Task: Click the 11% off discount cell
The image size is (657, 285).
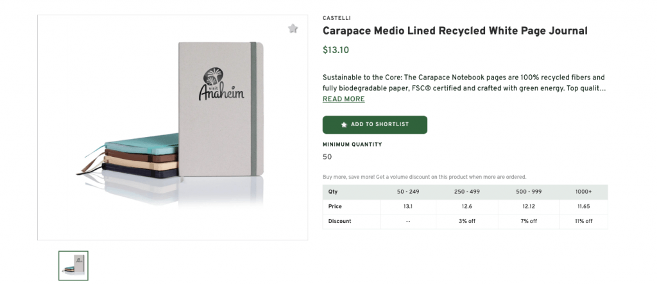Action: (x=583, y=222)
